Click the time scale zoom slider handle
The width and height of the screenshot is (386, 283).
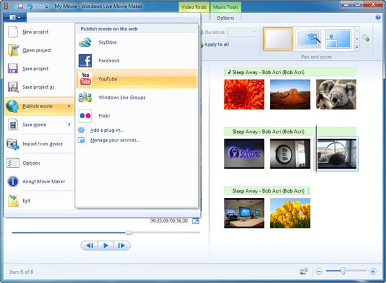pyautogui.click(x=343, y=271)
